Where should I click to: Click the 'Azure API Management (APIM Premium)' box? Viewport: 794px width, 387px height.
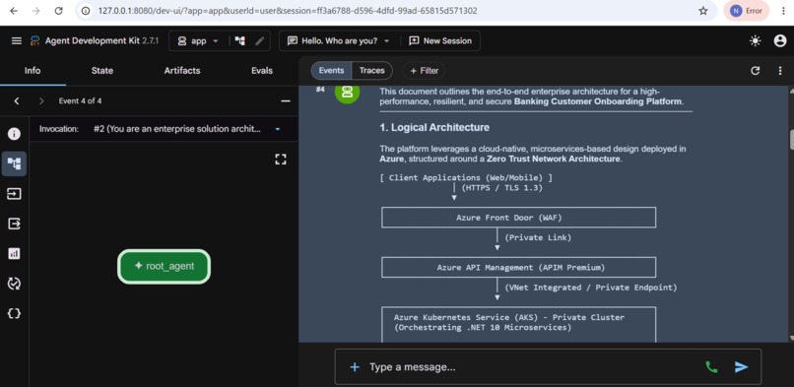pyautogui.click(x=518, y=267)
